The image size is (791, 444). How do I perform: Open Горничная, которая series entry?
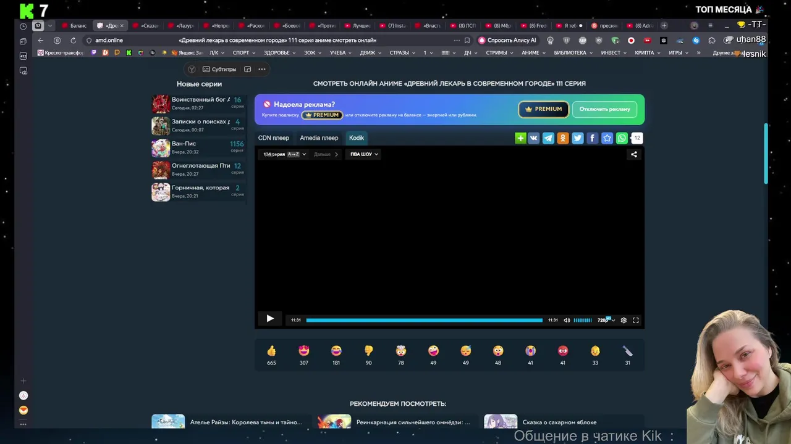pos(198,192)
